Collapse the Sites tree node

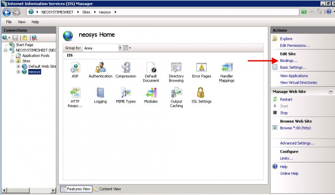[12, 61]
